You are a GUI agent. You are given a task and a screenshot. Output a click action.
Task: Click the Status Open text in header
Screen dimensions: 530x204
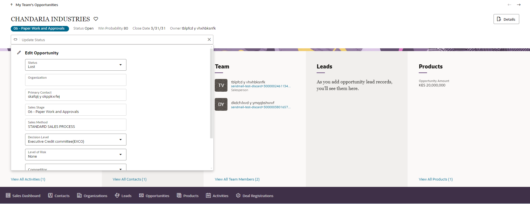83,28
